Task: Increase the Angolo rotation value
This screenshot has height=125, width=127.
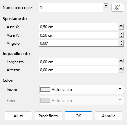Action: [x=121, y=42]
